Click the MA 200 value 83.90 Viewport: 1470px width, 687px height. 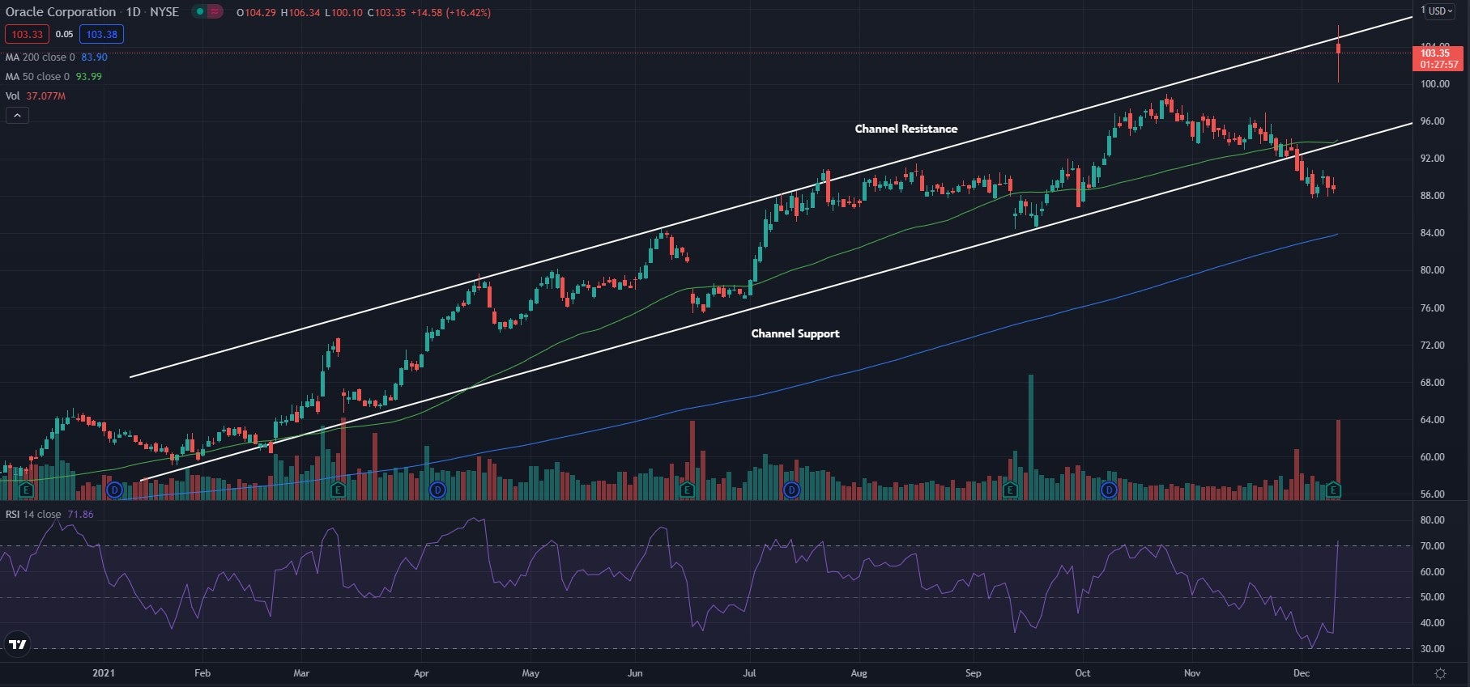[94, 57]
